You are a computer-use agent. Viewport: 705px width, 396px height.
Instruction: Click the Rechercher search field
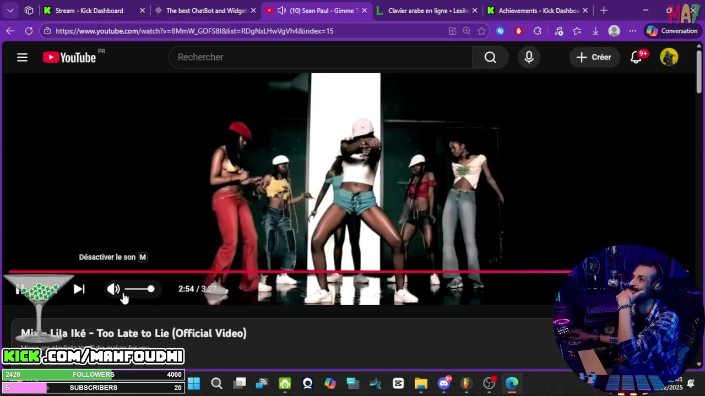tap(321, 57)
